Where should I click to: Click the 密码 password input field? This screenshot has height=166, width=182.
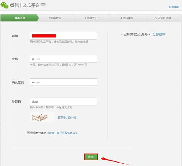63,59
